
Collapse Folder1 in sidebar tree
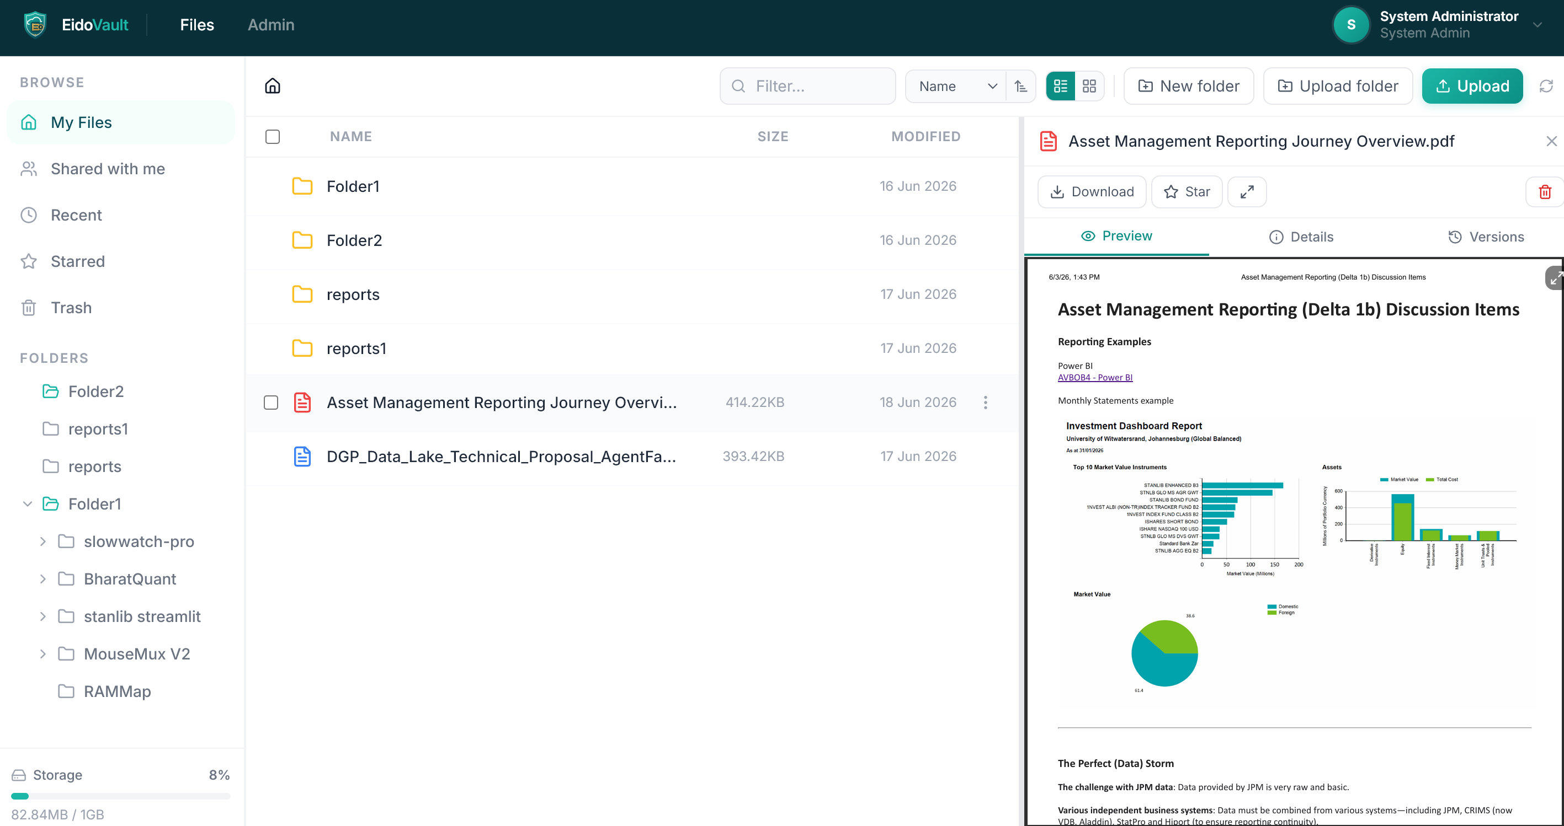[28, 503]
